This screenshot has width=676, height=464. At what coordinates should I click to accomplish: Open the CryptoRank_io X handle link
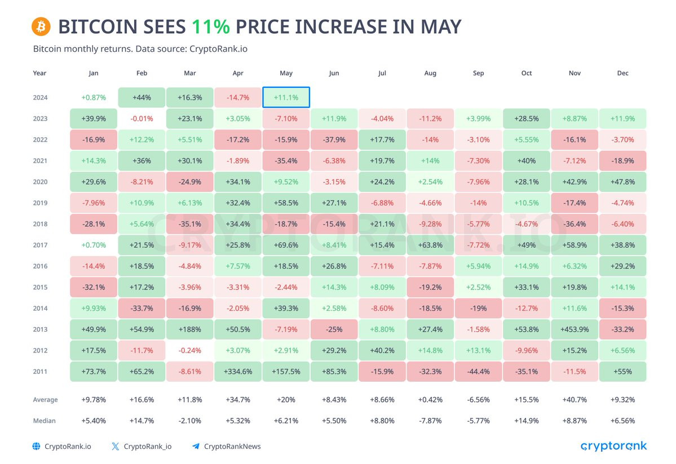click(x=148, y=447)
